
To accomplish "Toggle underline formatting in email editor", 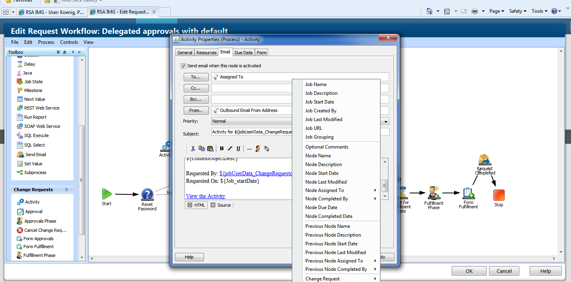I will 238,149.
